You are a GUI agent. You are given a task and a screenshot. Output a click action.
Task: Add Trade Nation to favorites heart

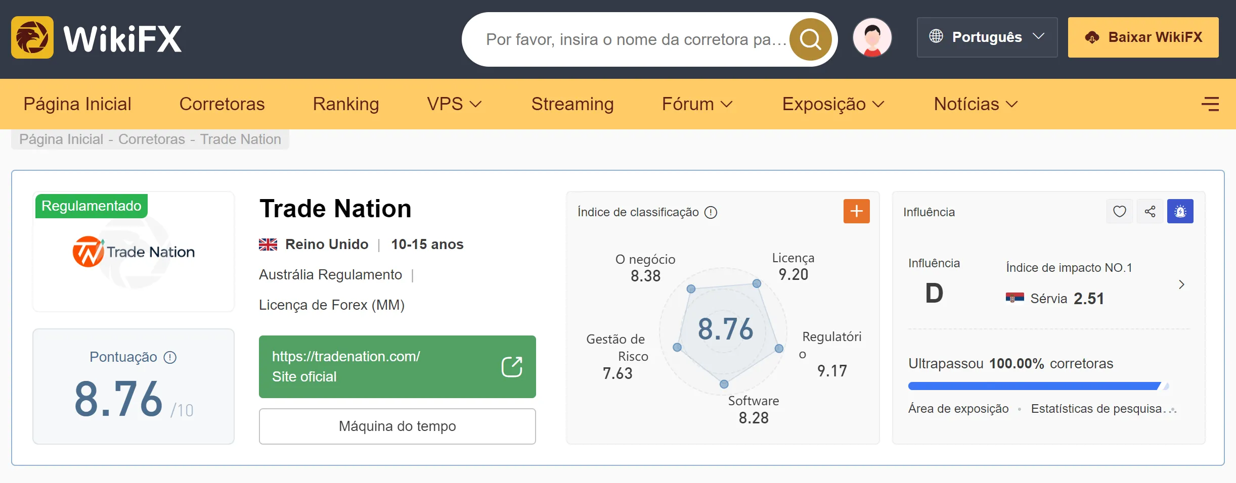click(x=1120, y=211)
